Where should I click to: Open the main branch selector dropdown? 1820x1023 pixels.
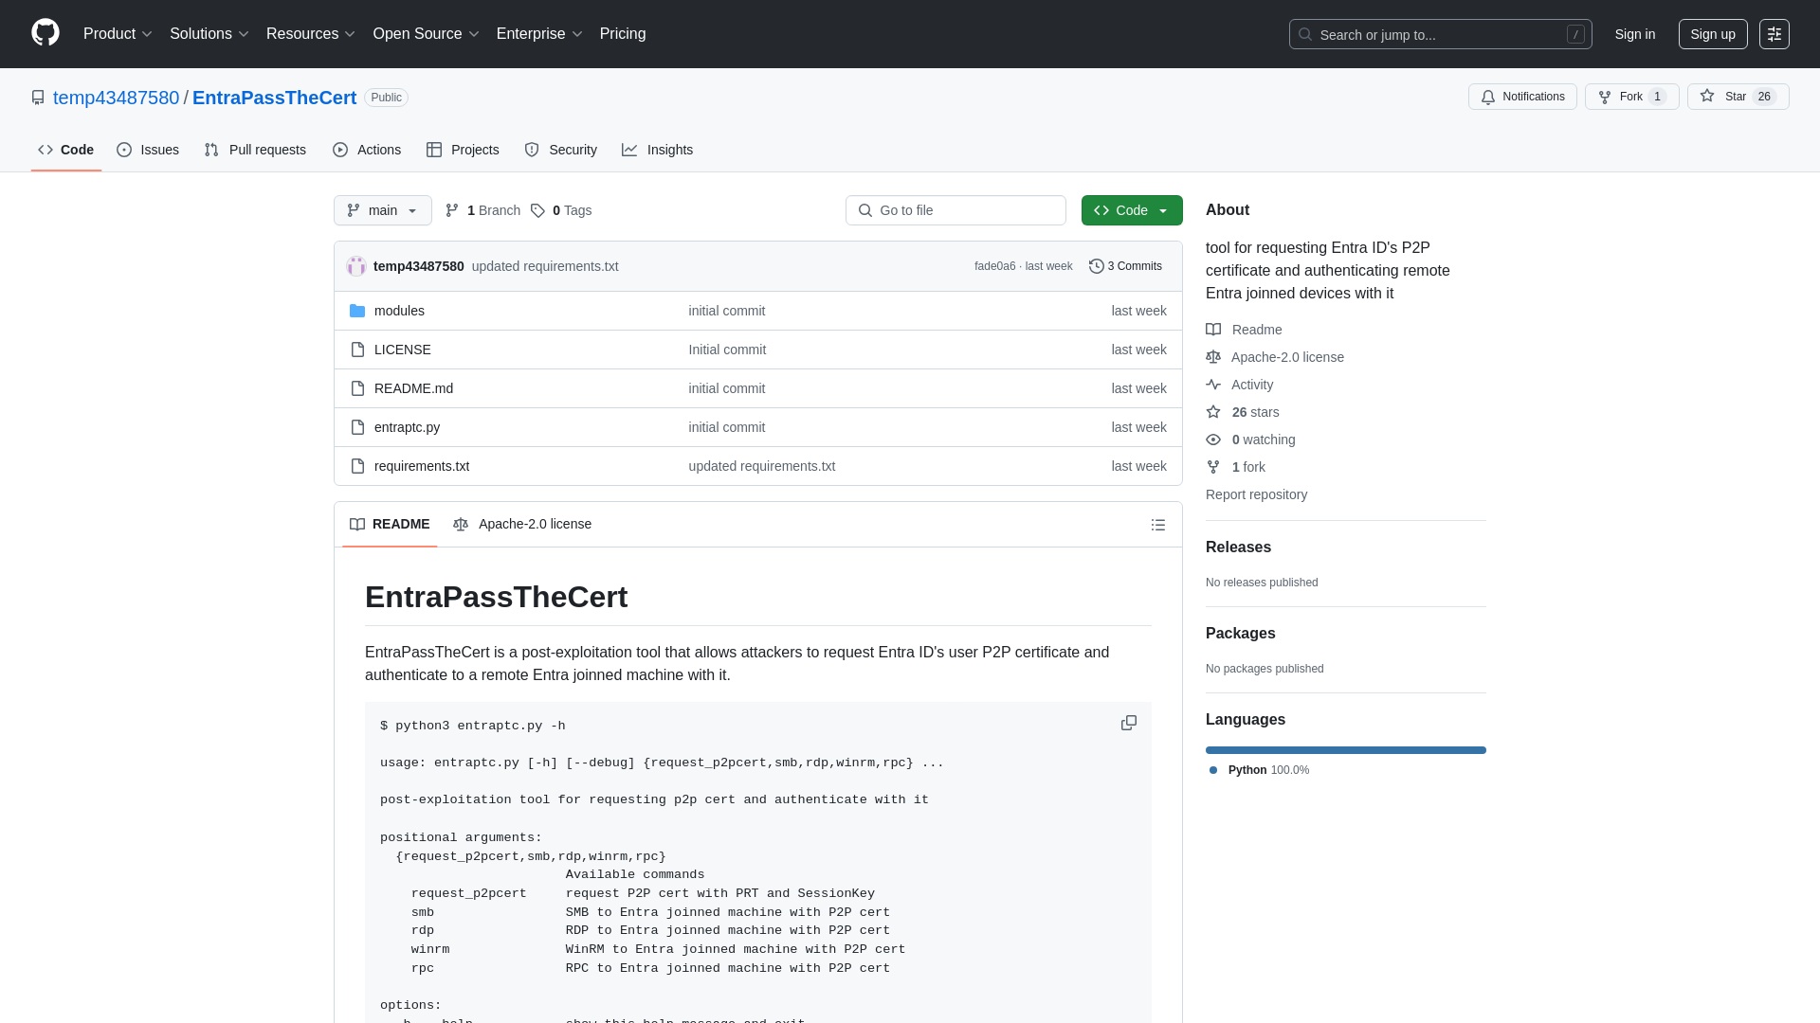(383, 210)
